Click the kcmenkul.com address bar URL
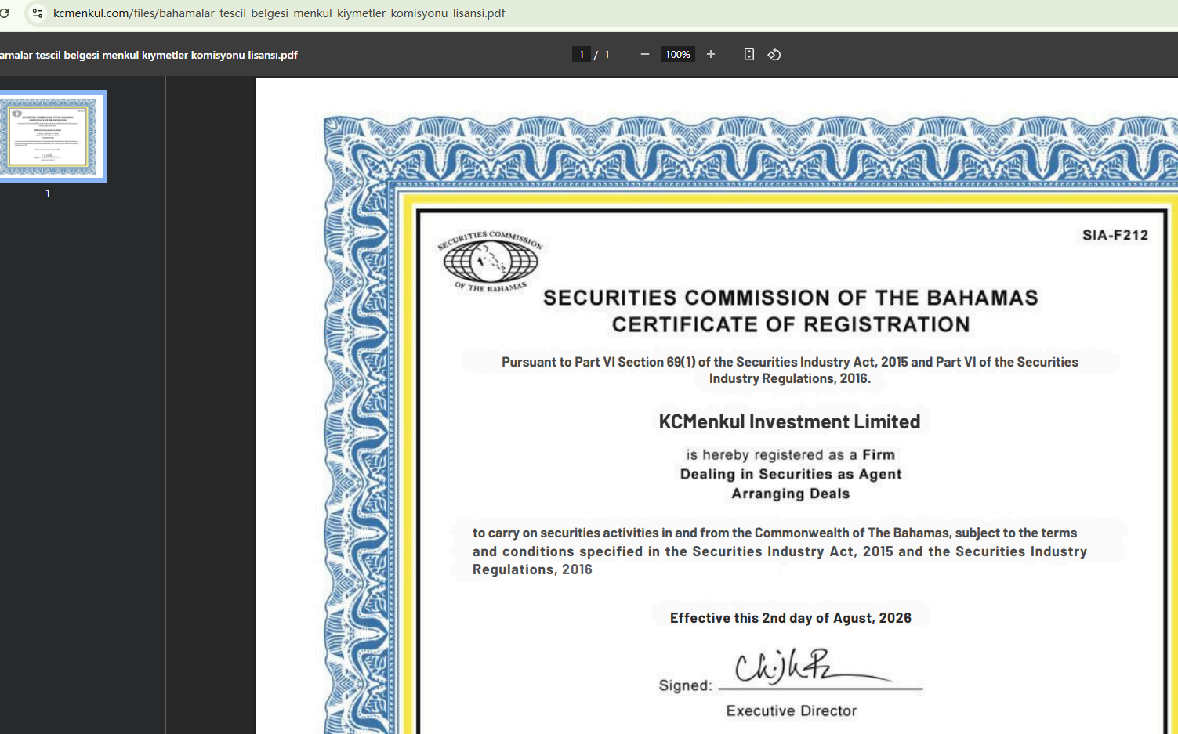 pos(278,13)
